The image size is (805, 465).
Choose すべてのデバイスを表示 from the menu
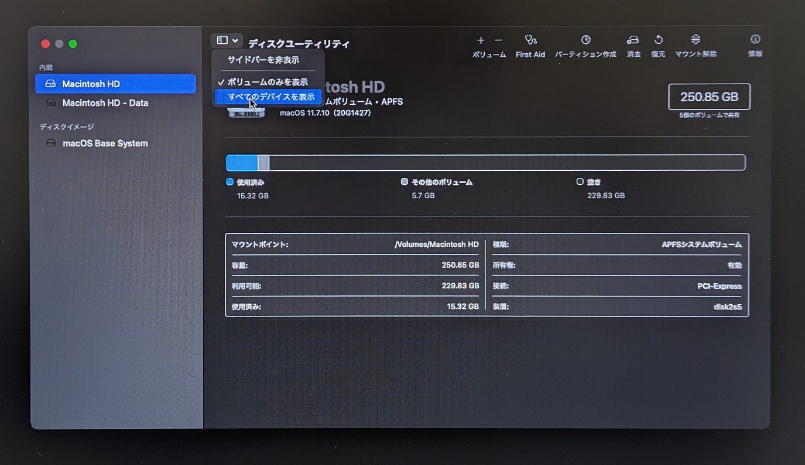click(x=268, y=97)
